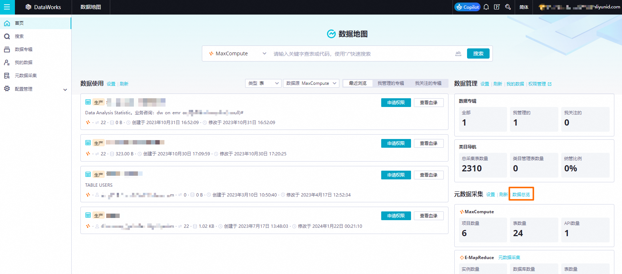Click the home icon in sidebar
The height and width of the screenshot is (274, 622).
[7, 23]
